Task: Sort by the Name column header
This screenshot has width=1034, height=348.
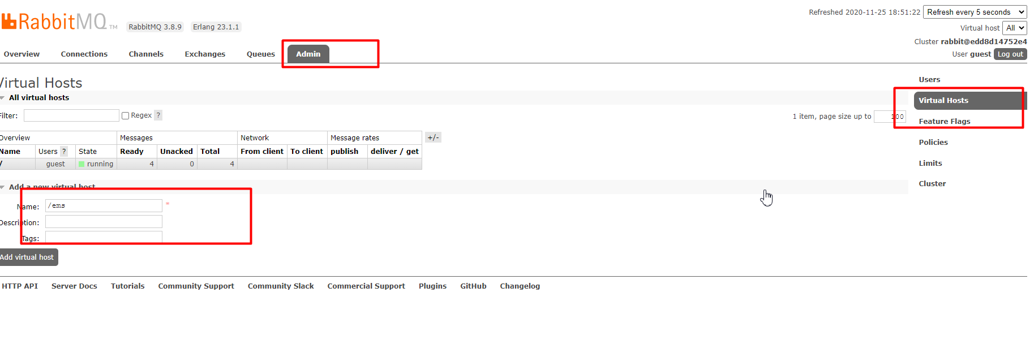Action: click(x=10, y=152)
